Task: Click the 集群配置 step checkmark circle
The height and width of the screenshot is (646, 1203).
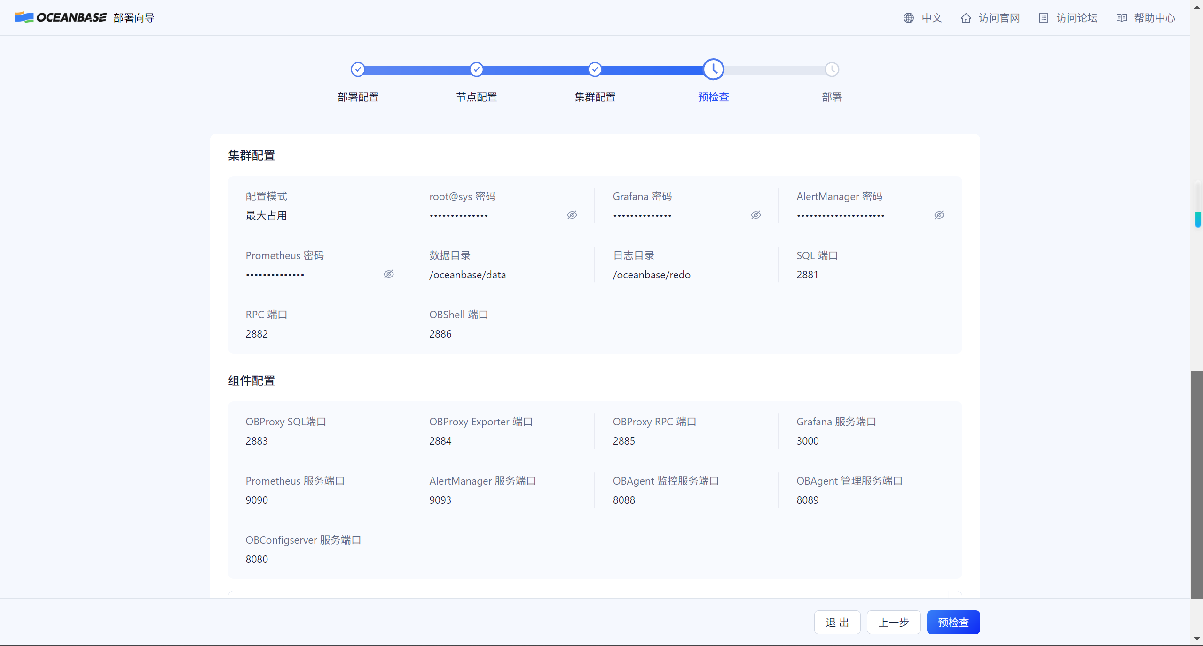Action: (x=595, y=69)
